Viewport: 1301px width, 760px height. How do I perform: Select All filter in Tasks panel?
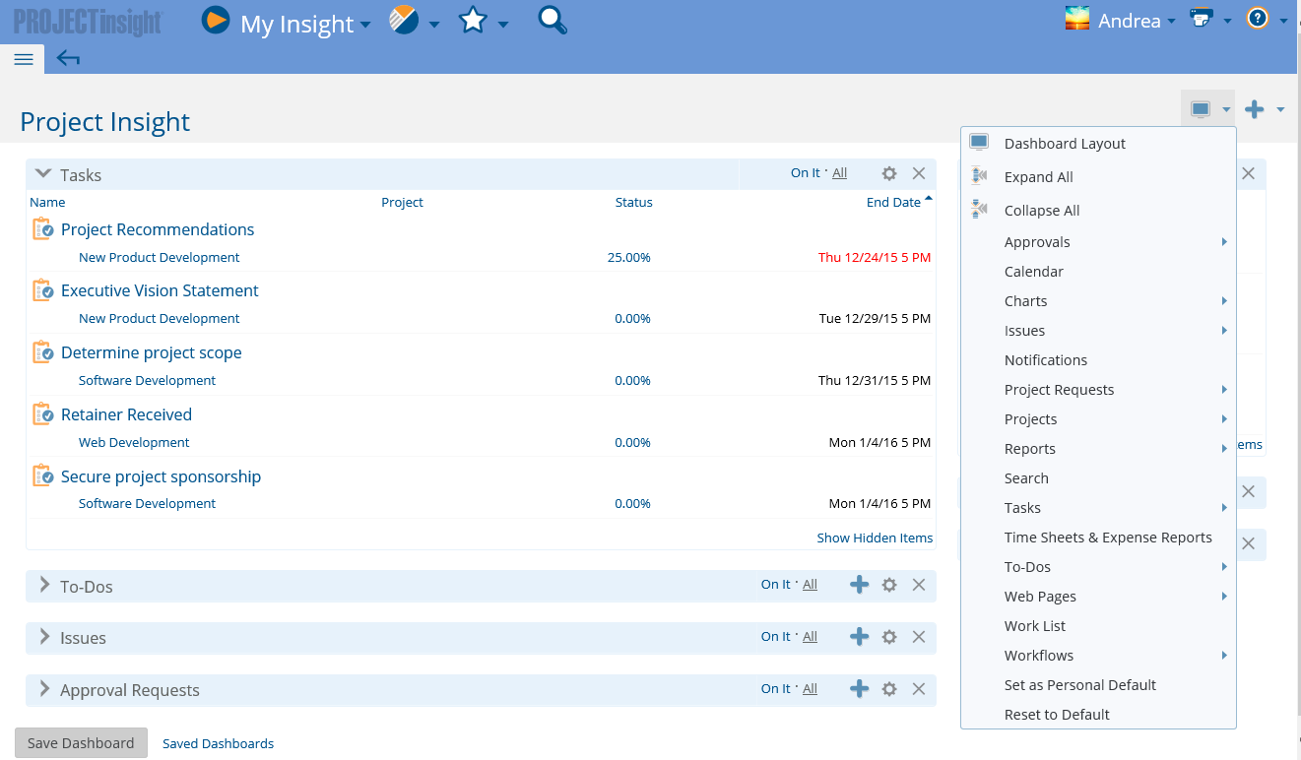tap(839, 172)
